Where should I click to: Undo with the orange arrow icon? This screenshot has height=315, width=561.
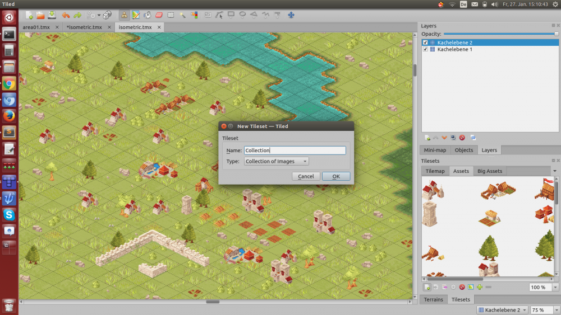(66, 15)
